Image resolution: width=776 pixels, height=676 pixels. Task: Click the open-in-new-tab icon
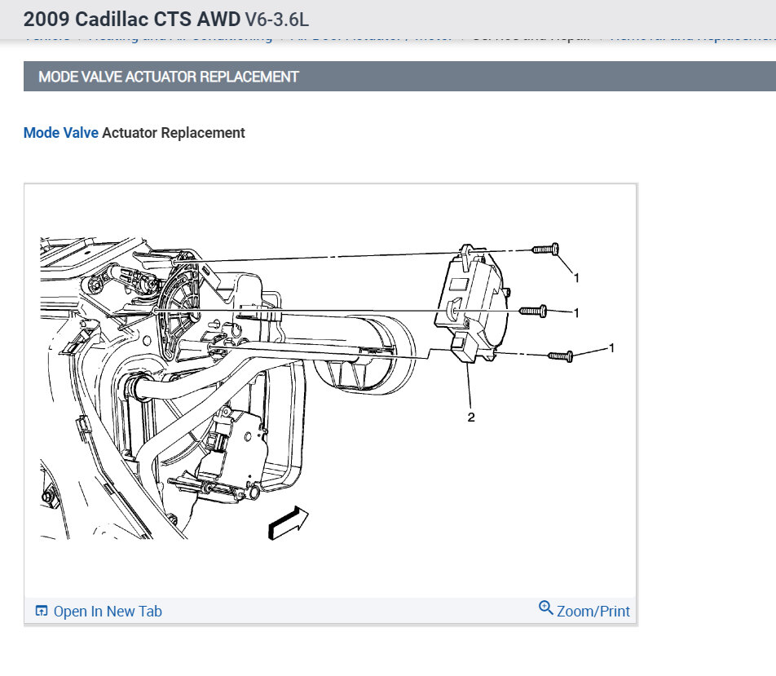[42, 611]
